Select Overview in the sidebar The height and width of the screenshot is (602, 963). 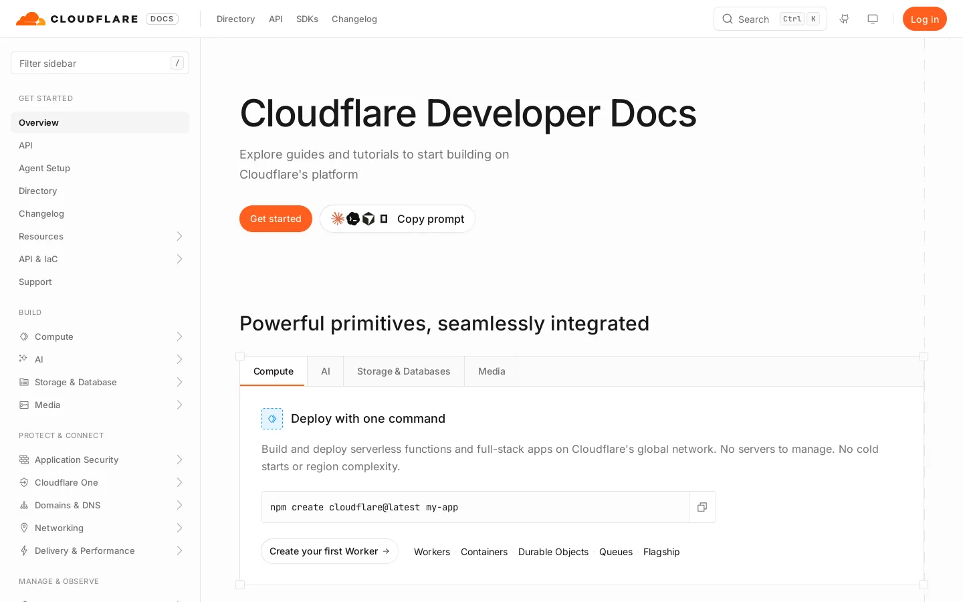(x=100, y=122)
